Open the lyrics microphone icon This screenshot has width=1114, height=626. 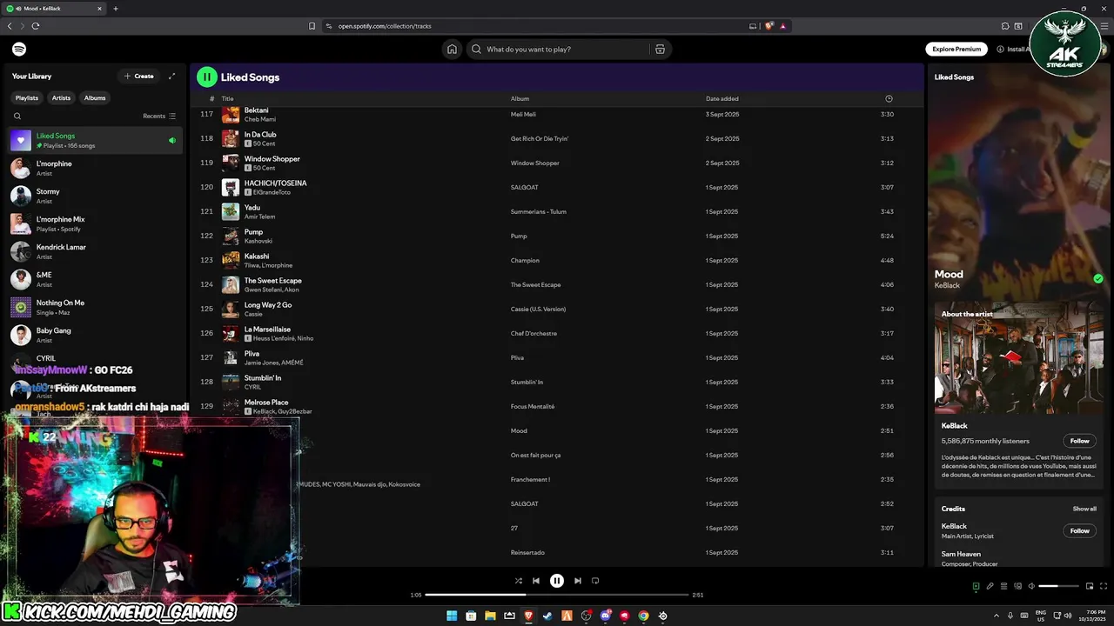[x=990, y=586]
